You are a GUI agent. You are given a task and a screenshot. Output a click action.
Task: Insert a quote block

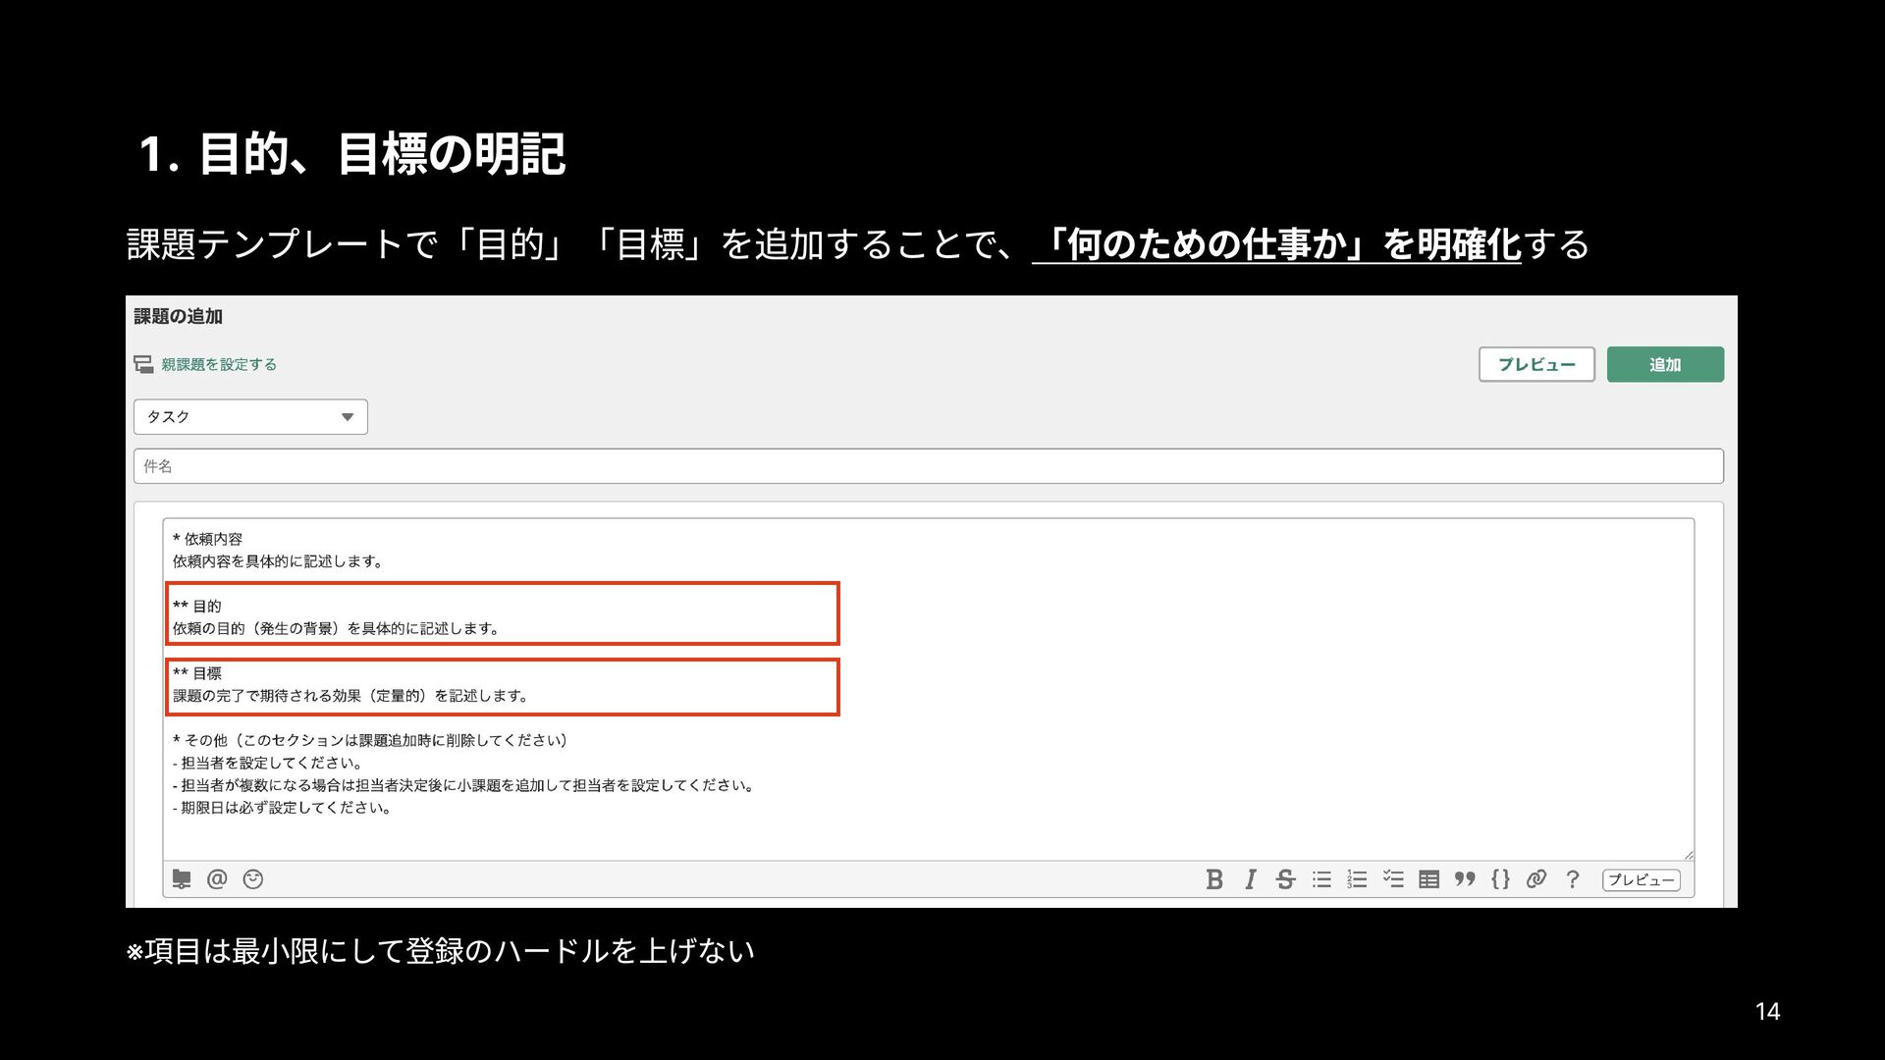point(1465,879)
